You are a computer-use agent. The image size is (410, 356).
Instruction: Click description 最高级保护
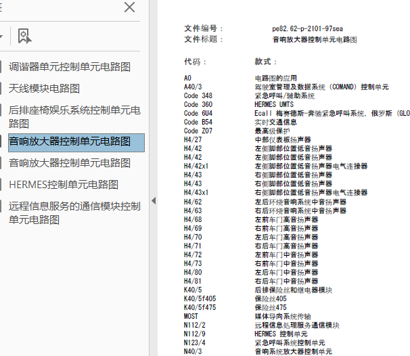pos(272,131)
